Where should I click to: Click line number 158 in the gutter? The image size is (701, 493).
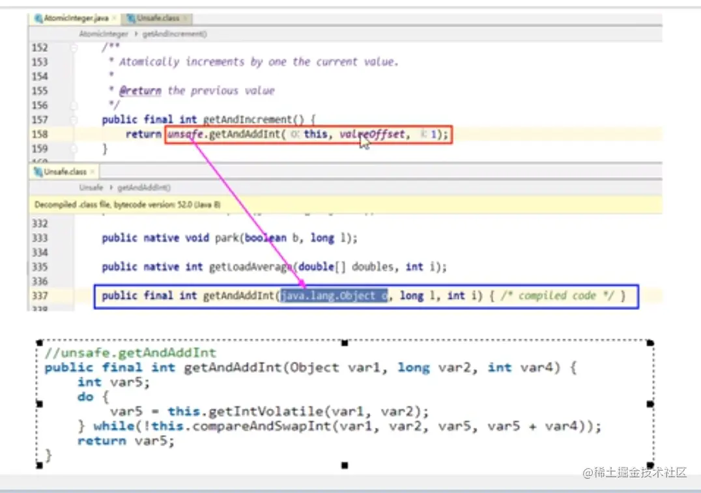point(40,134)
